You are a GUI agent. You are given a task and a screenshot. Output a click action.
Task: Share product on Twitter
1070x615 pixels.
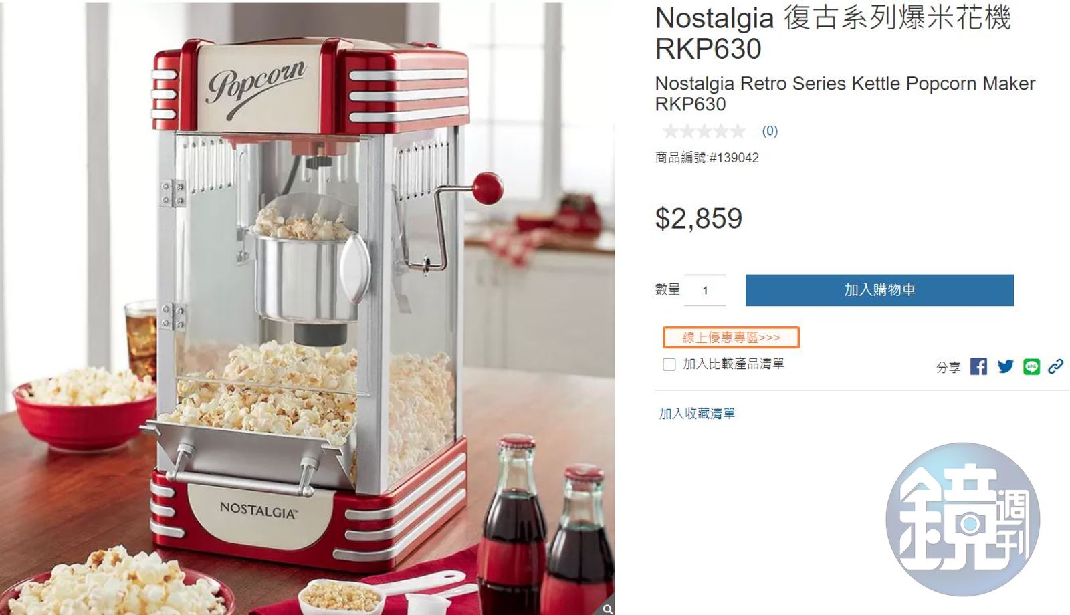1005,366
